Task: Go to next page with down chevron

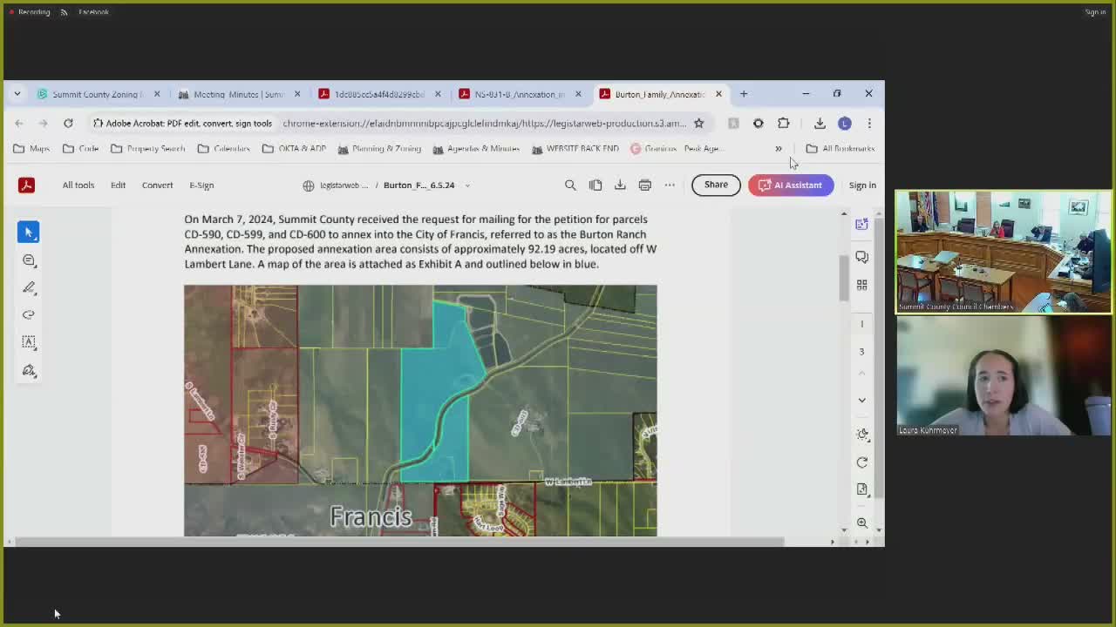Action: pyautogui.click(x=861, y=401)
